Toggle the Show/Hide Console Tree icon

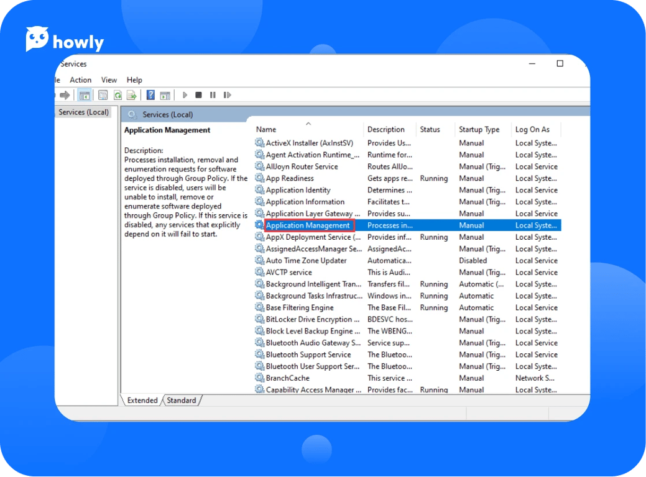pyautogui.click(x=84, y=95)
